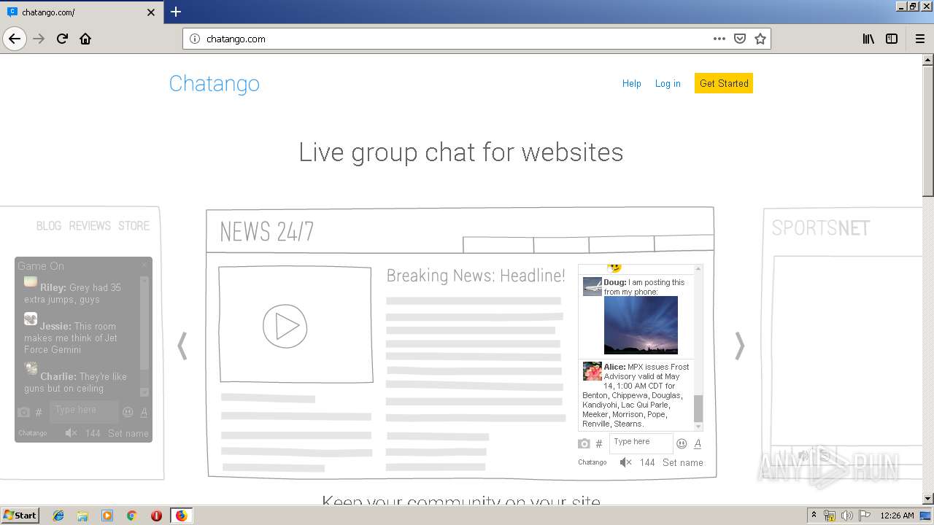Viewport: 934px width, 525px height.
Task: Launch Chrome from the taskbar
Action: 132,516
